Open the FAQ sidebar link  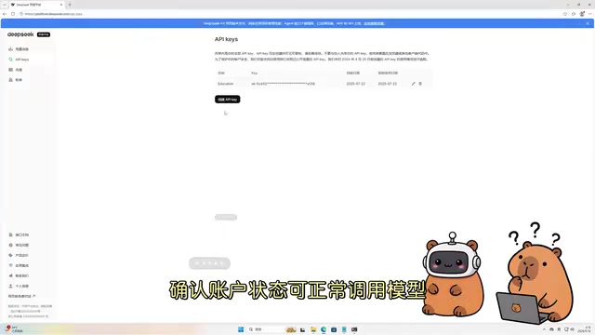pyautogui.click(x=19, y=245)
